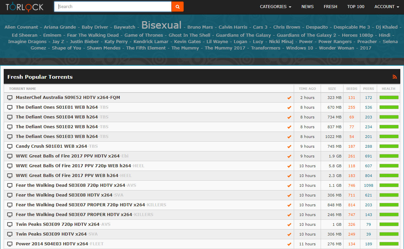The image size is (404, 249).
Task: Click the TV icon beside The Defiant Ones S01E03
Action: (10, 137)
